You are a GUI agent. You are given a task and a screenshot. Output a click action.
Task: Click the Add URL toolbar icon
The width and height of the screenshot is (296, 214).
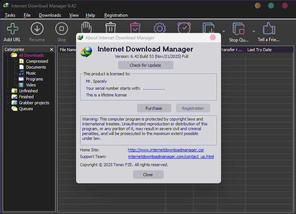tap(12, 29)
